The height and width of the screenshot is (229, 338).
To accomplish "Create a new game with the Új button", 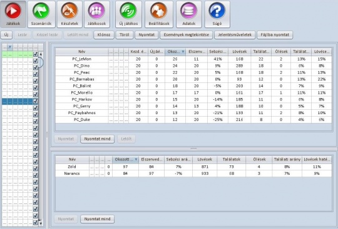I will coord(6,35).
